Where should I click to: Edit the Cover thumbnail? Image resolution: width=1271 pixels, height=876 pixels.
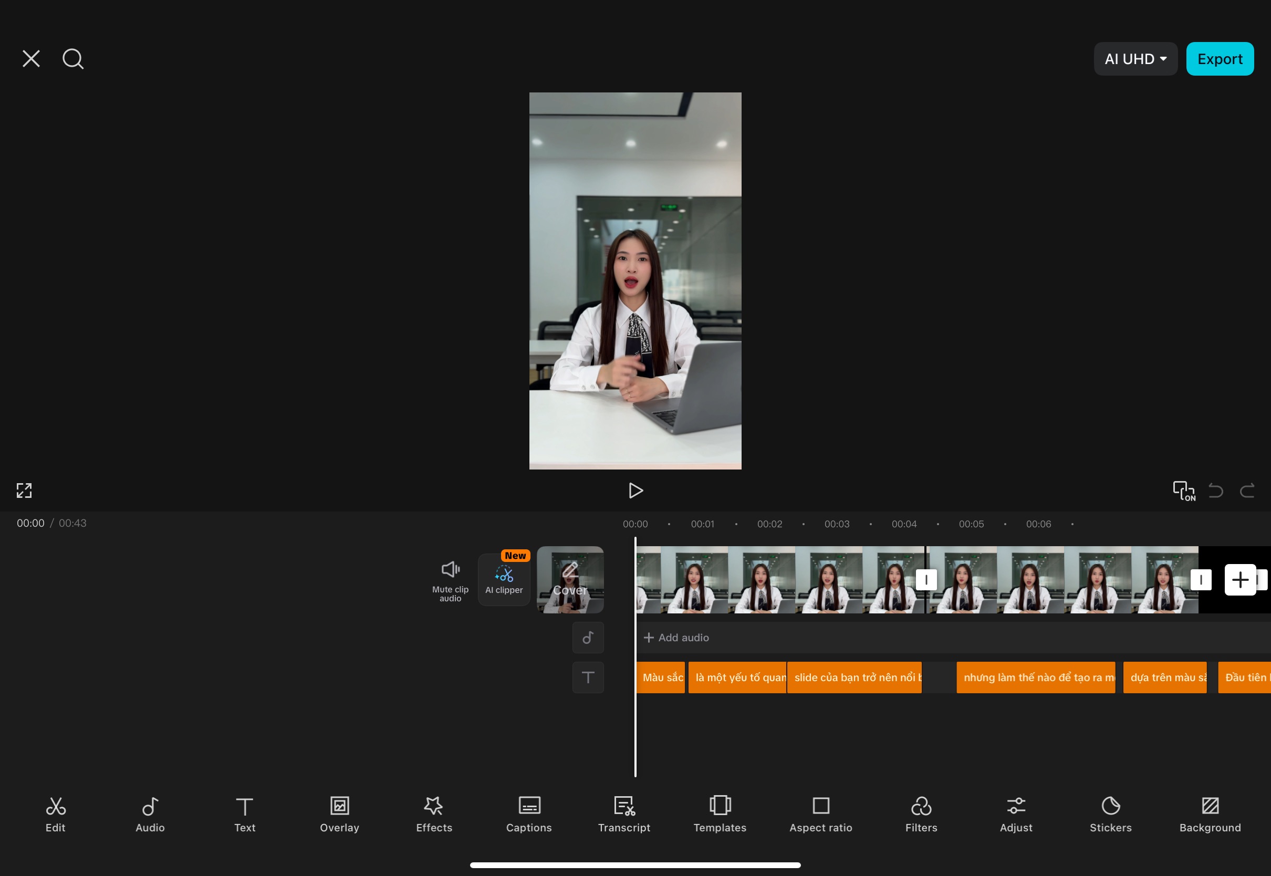click(570, 580)
